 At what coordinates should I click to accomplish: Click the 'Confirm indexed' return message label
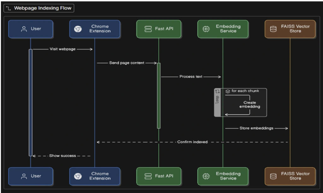tap(192, 142)
